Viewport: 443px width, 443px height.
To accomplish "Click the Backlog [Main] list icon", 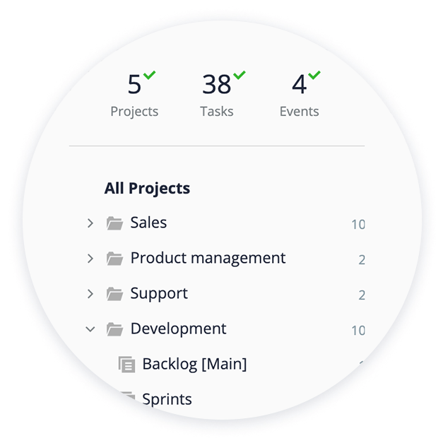I will [126, 365].
